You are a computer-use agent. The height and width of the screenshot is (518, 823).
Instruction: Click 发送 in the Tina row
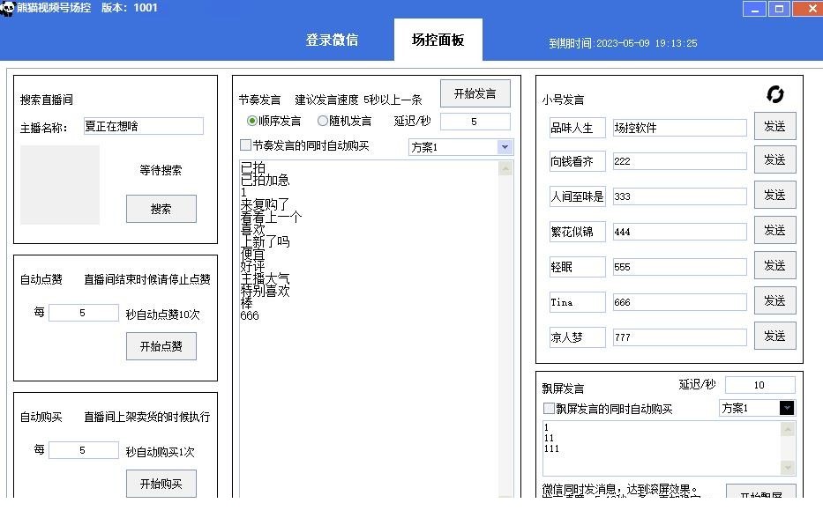click(x=774, y=300)
